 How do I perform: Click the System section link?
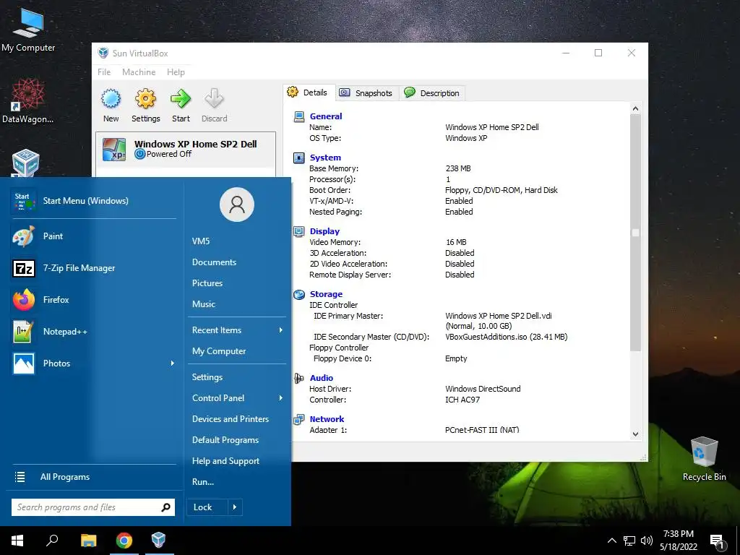click(x=325, y=158)
